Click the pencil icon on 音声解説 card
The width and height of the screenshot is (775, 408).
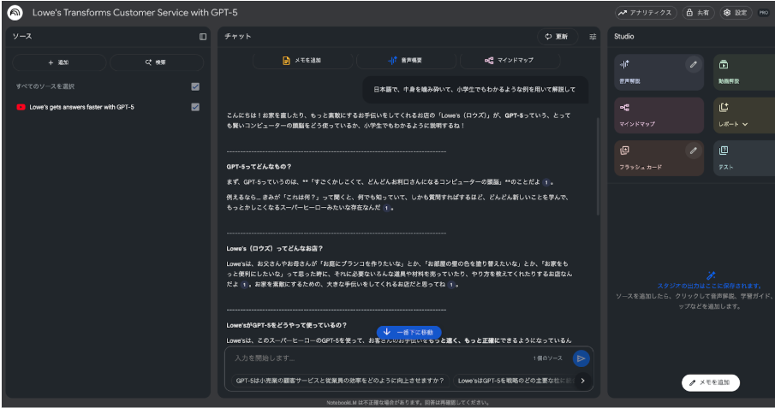[x=693, y=64]
